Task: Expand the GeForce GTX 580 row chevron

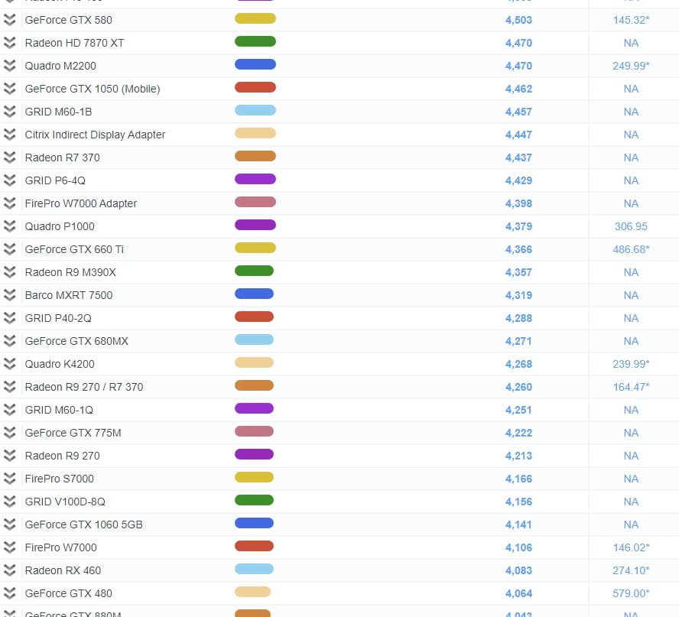Action: point(9,20)
